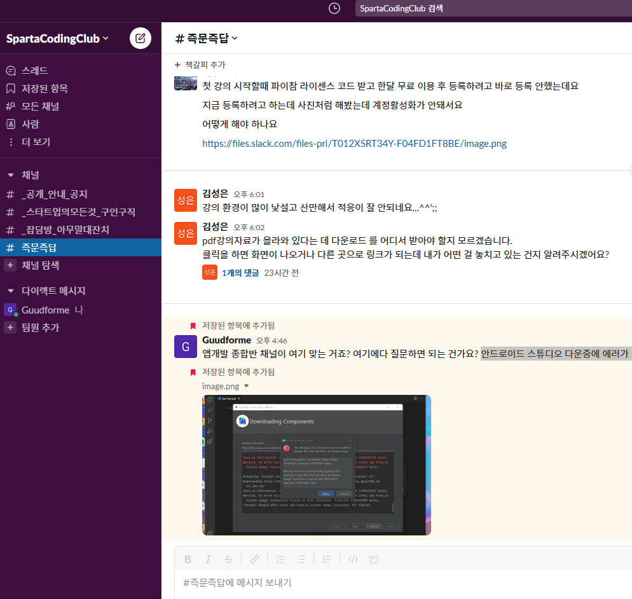Toggle bold formatting
This screenshot has width=632, height=599.
tap(188, 559)
